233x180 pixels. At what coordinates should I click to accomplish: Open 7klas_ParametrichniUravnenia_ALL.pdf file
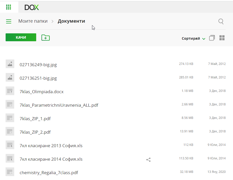point(59,105)
